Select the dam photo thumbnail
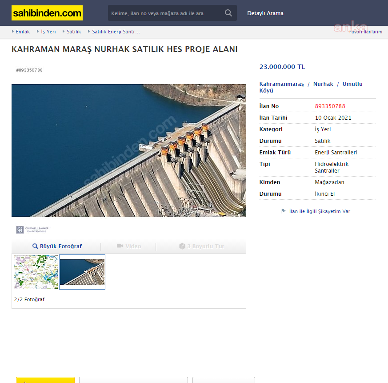388x383 pixels. click(82, 272)
